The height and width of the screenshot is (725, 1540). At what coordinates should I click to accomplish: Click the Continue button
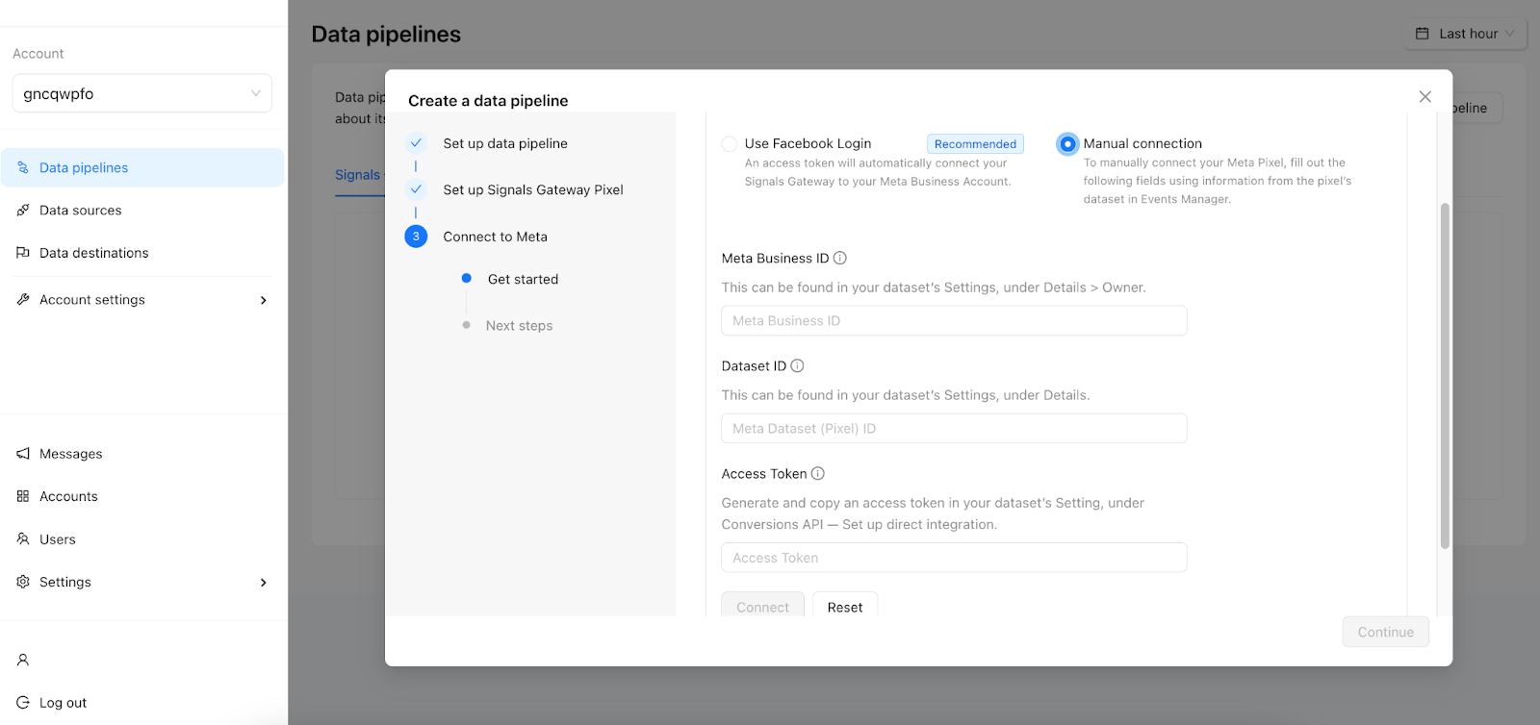[1386, 632]
